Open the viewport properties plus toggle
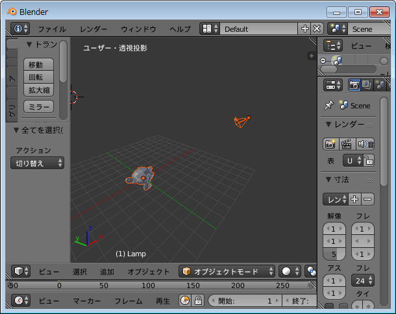The height and width of the screenshot is (314, 396). pos(311,56)
